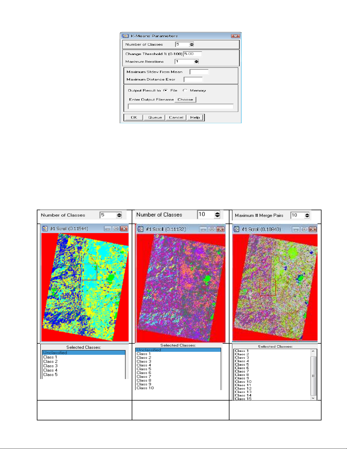Screen dimensions: 347x449
Task: Adjust the Maximum Iterations spinner arrows
Action: pos(196,61)
